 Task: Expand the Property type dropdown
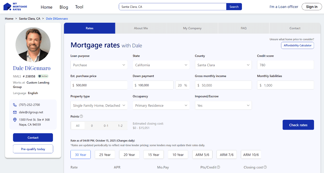[x=99, y=105]
